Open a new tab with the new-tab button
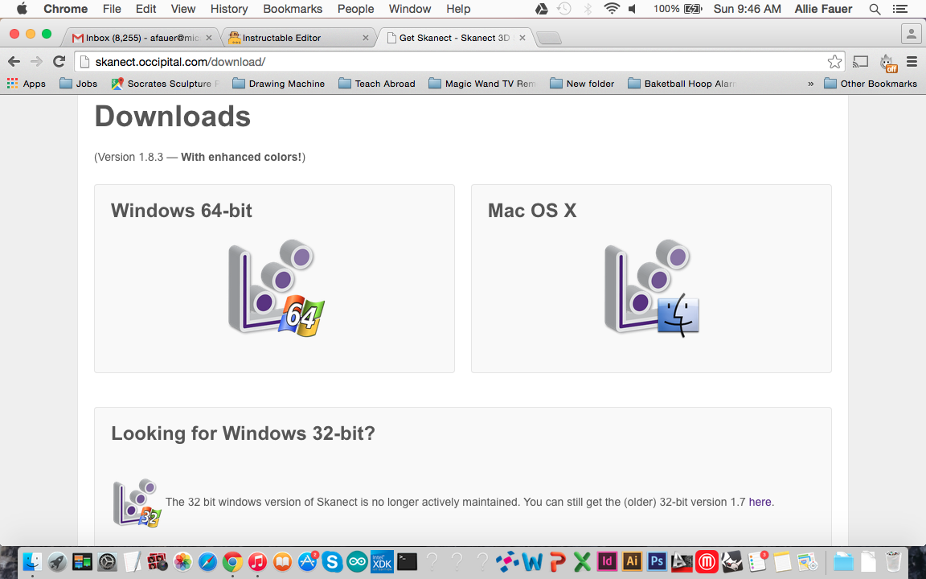Viewport: 926px width, 579px height. coord(549,39)
